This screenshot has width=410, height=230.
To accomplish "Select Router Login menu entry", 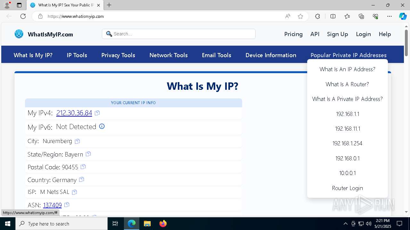I will tap(347, 188).
